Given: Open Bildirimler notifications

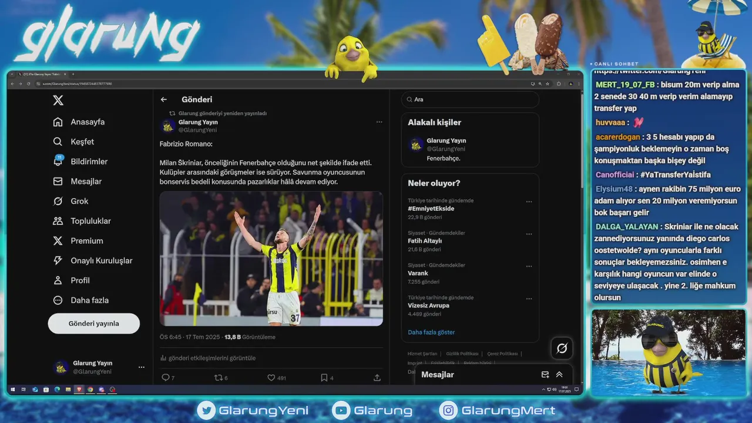Looking at the screenshot, I should pyautogui.click(x=80, y=162).
